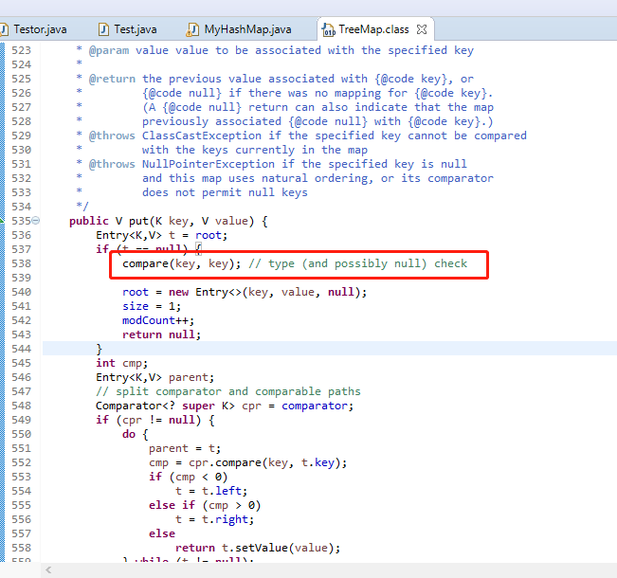The width and height of the screenshot is (617, 578).
Task: Click 'Entry<K,V> parent;' declaration
Action: (155, 377)
